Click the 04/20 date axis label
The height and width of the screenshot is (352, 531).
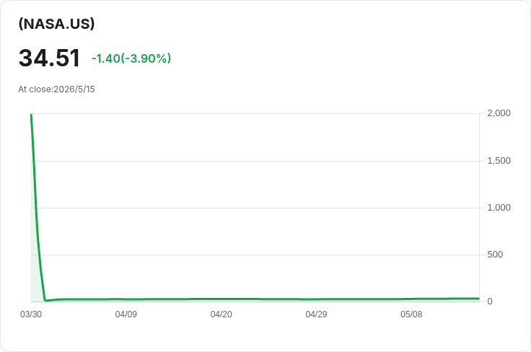point(221,314)
